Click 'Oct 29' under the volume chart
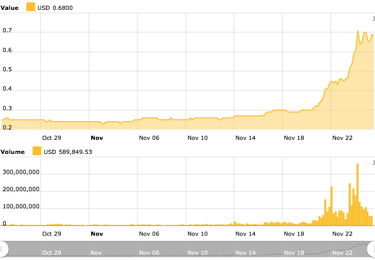 (x=52, y=234)
